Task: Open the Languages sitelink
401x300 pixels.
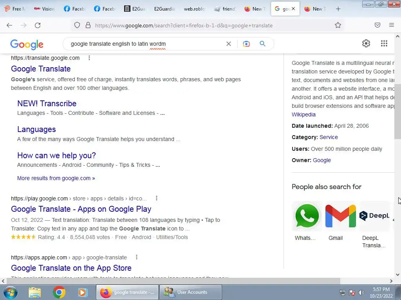Action: (x=36, y=129)
